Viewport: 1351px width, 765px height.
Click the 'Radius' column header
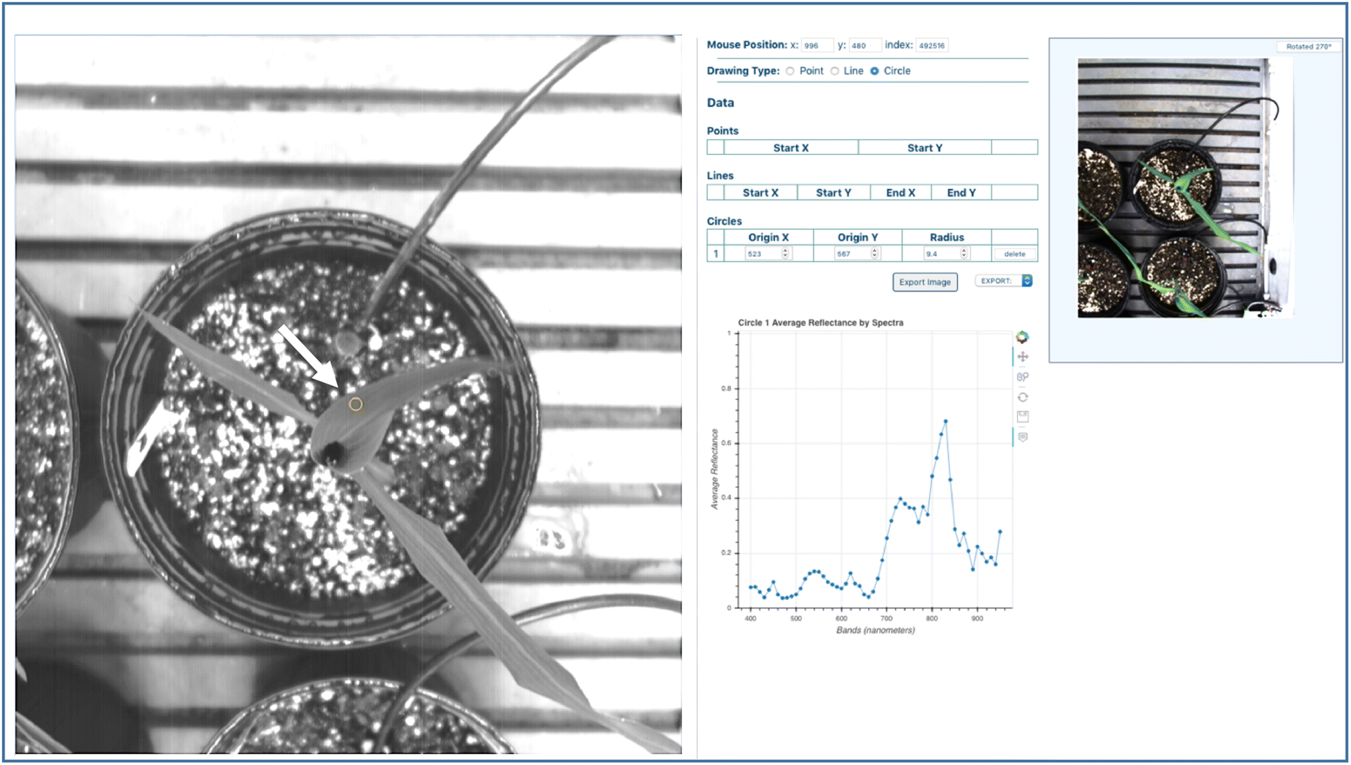coord(947,237)
